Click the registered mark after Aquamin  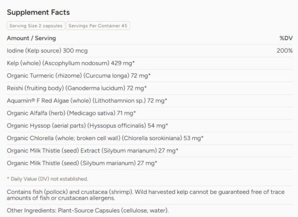pos(33,100)
